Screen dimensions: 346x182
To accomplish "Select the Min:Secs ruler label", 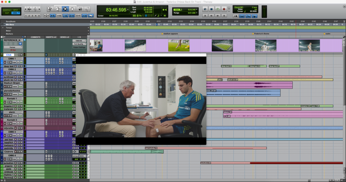I will coord(10,25).
